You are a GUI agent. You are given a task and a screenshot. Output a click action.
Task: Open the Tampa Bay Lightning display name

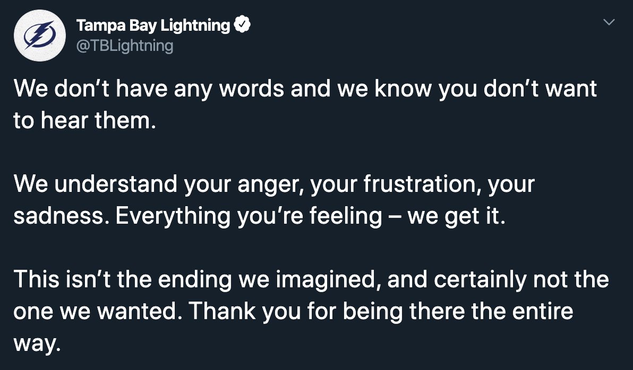(153, 25)
